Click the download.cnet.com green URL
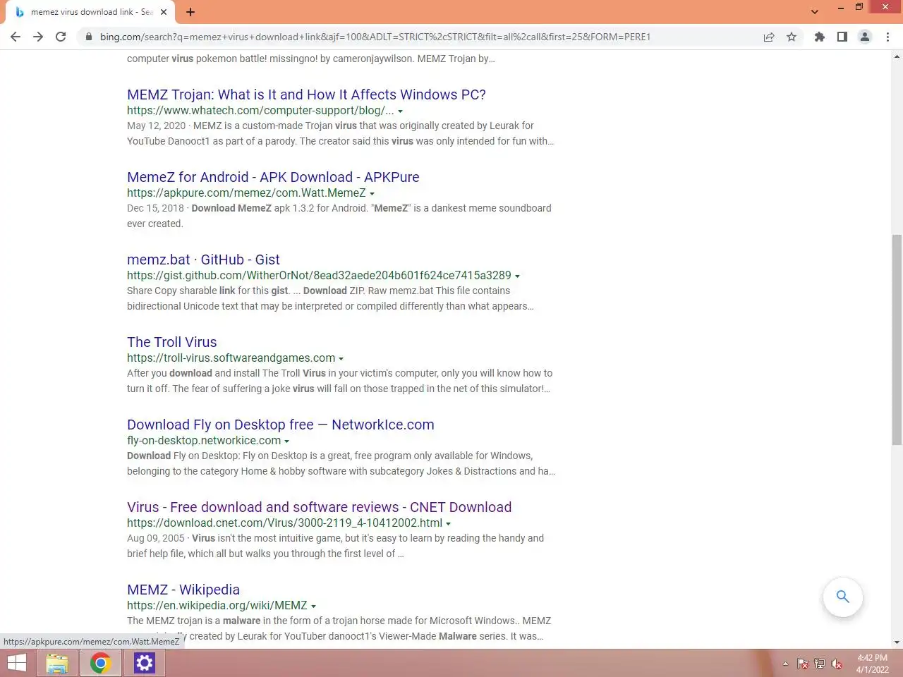This screenshot has width=903, height=677. 284,523
